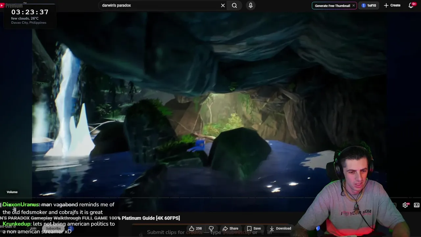
Task: Dismiss the Generate Free Thumbnail chip
Action: (x=354, y=6)
